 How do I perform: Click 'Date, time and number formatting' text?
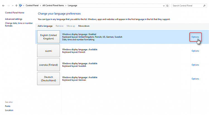pyautogui.click(x=78, y=40)
